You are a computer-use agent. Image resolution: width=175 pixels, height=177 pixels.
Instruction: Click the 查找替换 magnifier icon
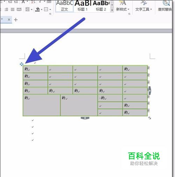click(166, 3)
